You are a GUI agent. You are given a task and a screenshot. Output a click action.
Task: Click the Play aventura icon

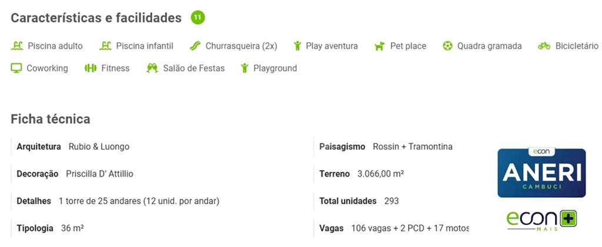[297, 46]
